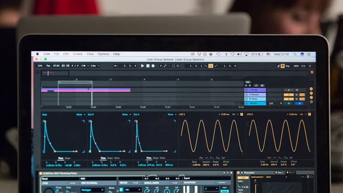Click the LFO 1 Rate value 1.00 Hz
This screenshot has height=193, width=343.
coord(196,165)
